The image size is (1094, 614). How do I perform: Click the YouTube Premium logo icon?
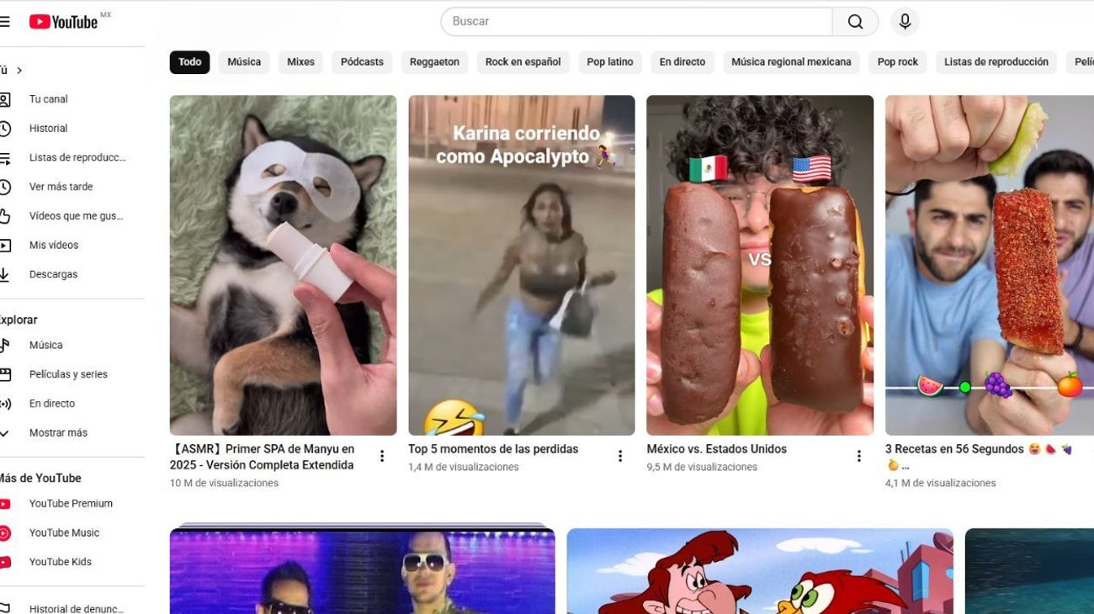pyautogui.click(x=4, y=504)
